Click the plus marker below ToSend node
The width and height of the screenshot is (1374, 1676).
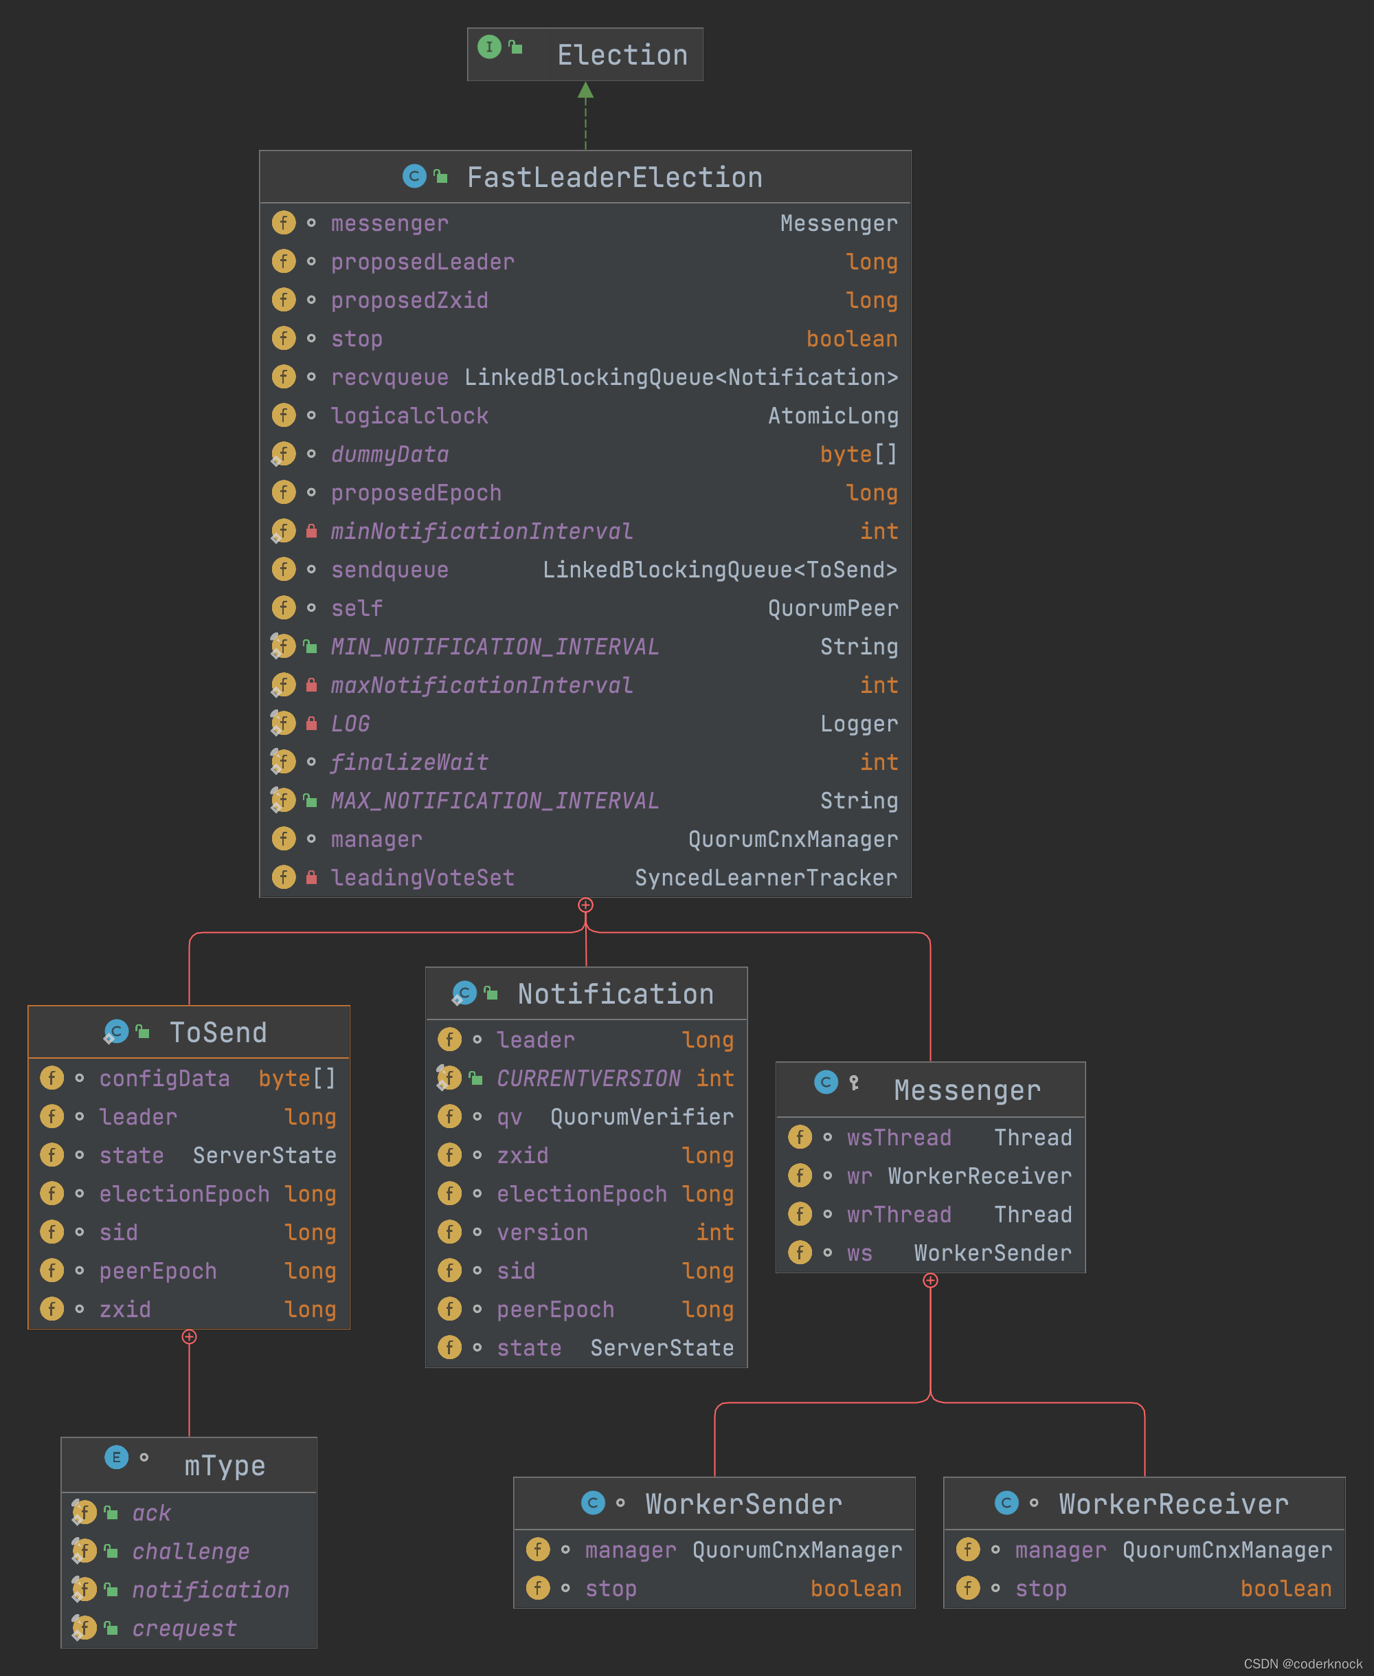(x=189, y=1337)
